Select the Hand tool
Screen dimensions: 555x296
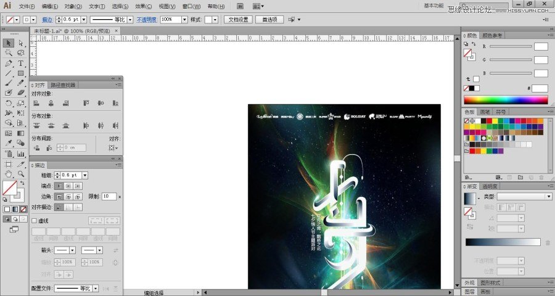coord(9,174)
